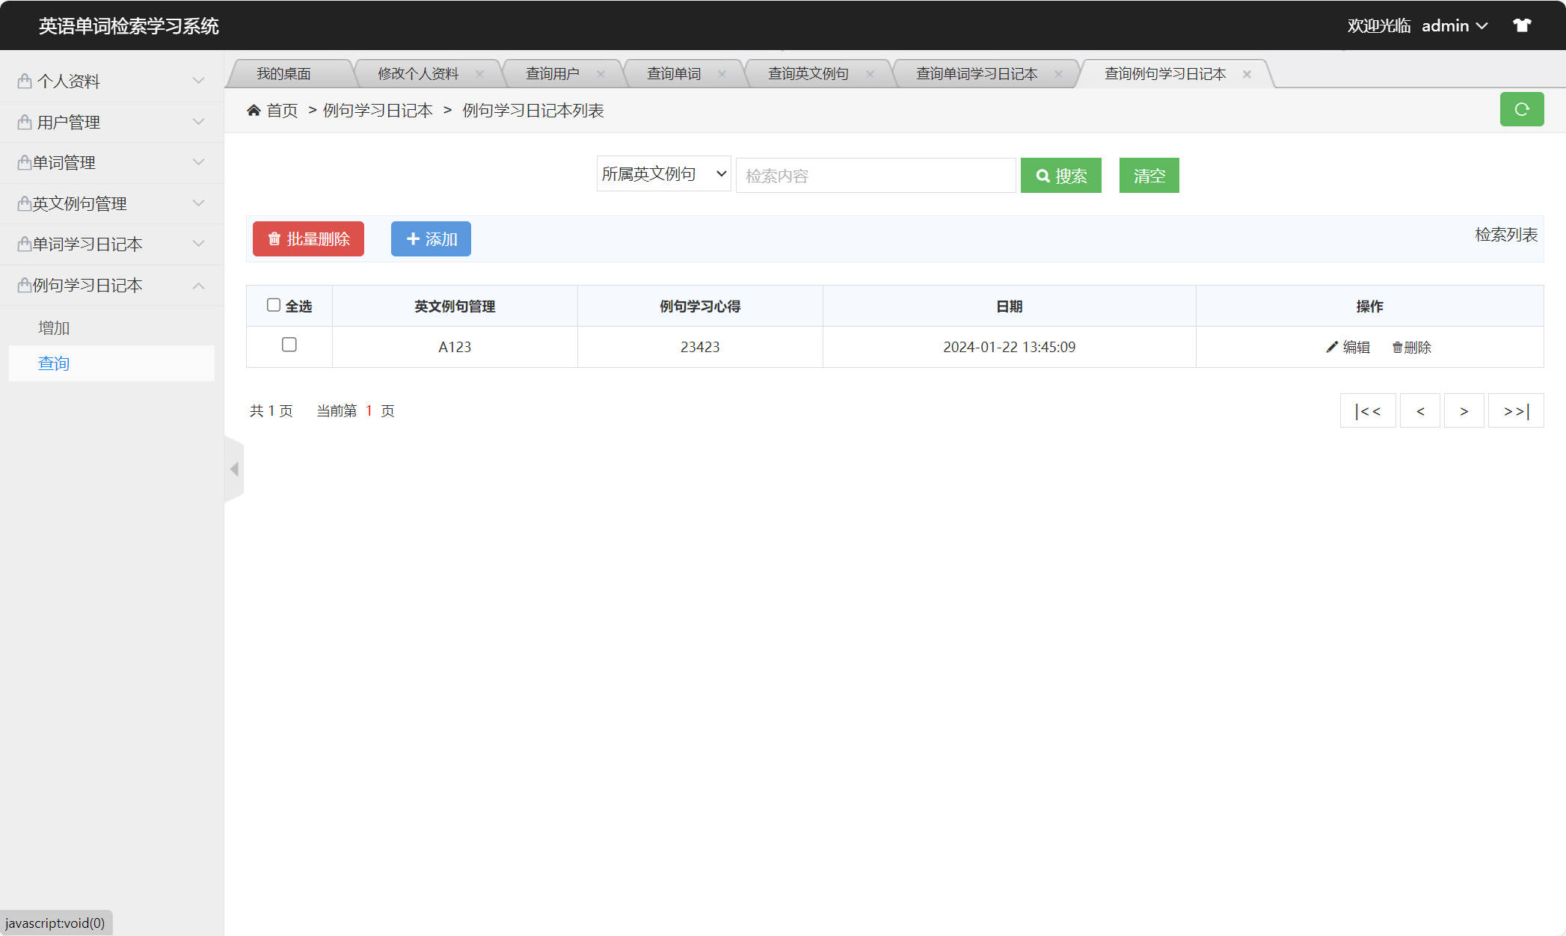The height and width of the screenshot is (936, 1566).
Task: Toggle the 全选 select-all checkbox
Action: pyautogui.click(x=274, y=304)
